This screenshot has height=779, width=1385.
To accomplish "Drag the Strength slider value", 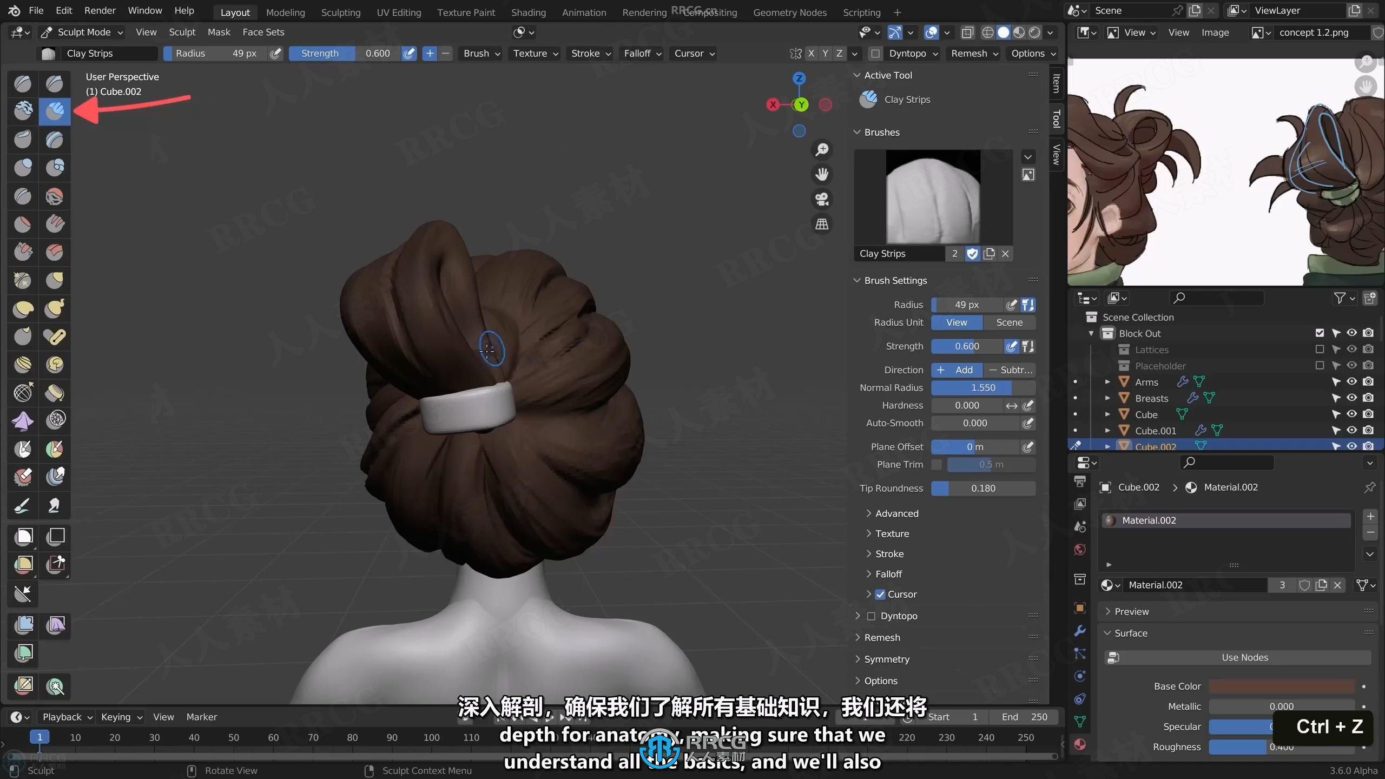I will (x=377, y=53).
